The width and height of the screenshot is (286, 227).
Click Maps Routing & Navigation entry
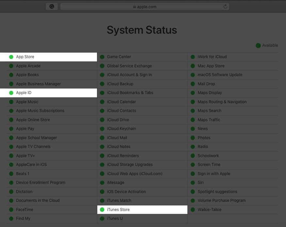[222, 102]
